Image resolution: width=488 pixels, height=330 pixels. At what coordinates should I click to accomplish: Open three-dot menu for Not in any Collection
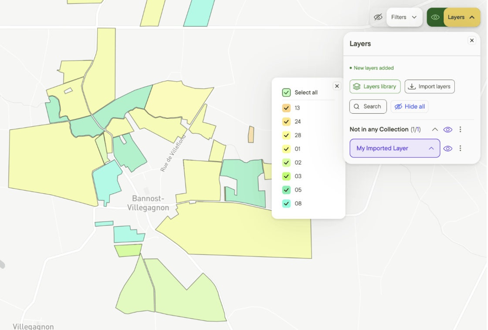coord(460,129)
